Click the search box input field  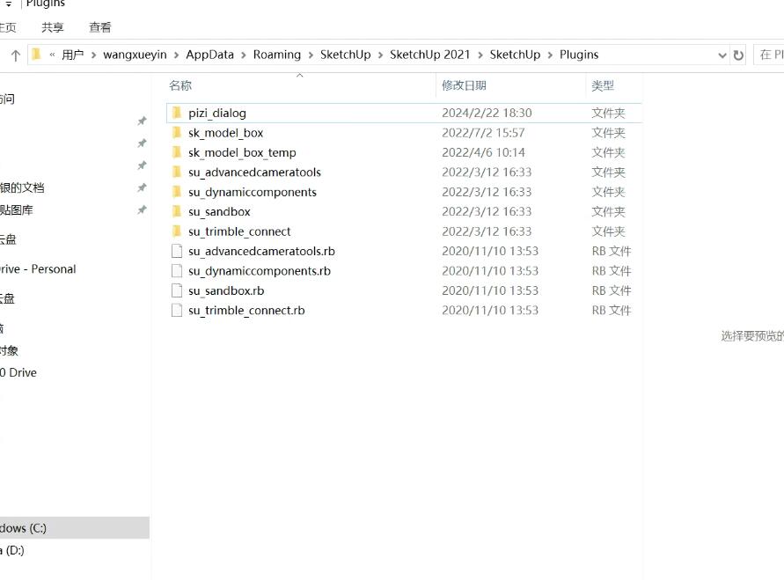770,55
